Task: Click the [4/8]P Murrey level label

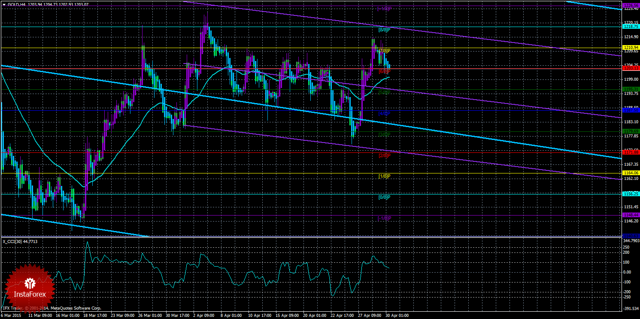Action: (x=384, y=113)
